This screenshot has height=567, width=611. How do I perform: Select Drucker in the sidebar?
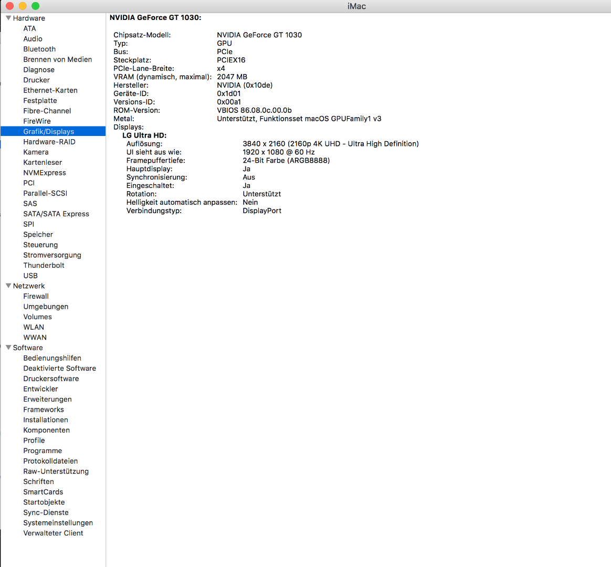(37, 80)
